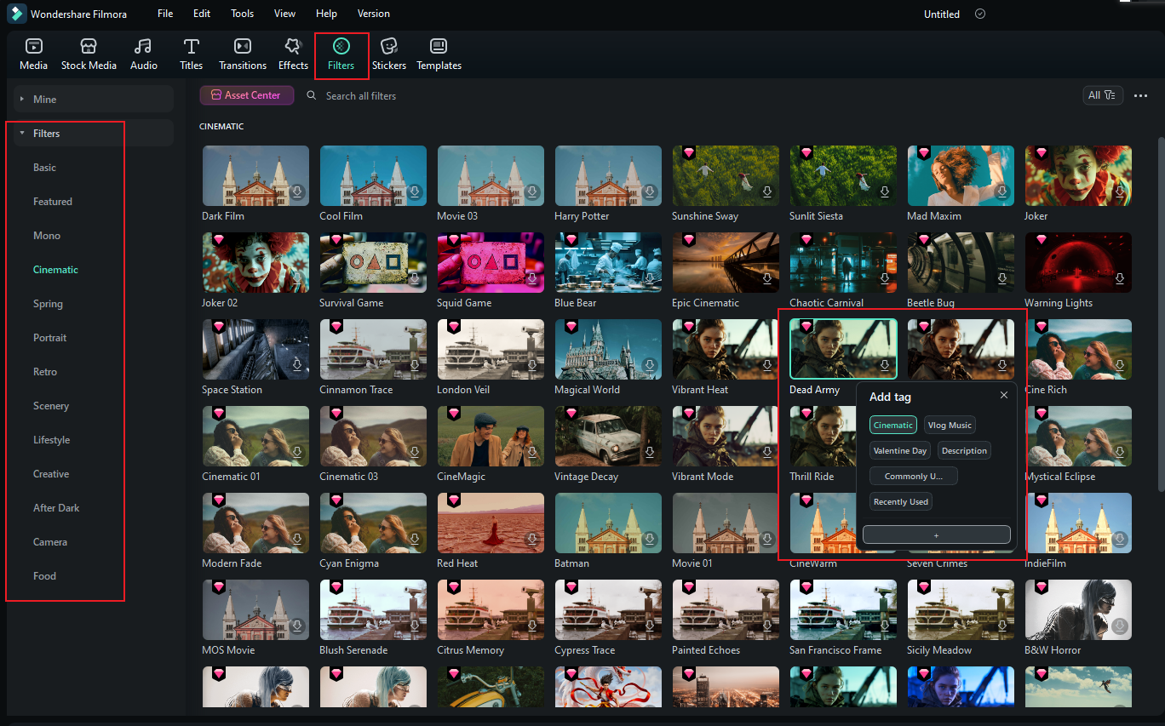Download the Dark Film filter
Viewport: 1165px width, 726px height.
pyautogui.click(x=297, y=192)
